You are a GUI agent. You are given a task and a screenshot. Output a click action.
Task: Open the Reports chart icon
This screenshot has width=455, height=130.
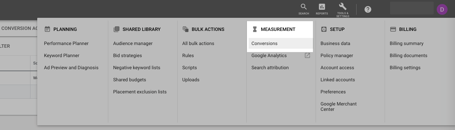pos(322,7)
